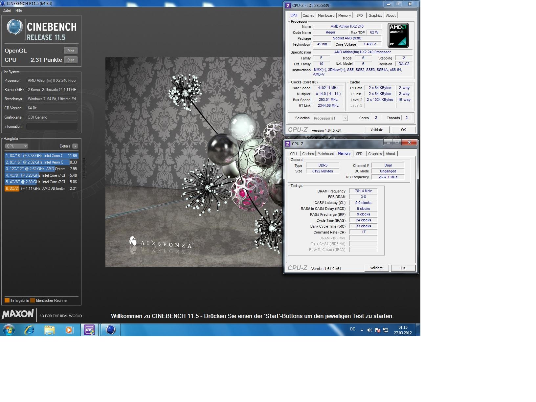This screenshot has width=536, height=402.
Task: Switch to CPU tab in lower CPU-Z window
Action: pyautogui.click(x=293, y=154)
